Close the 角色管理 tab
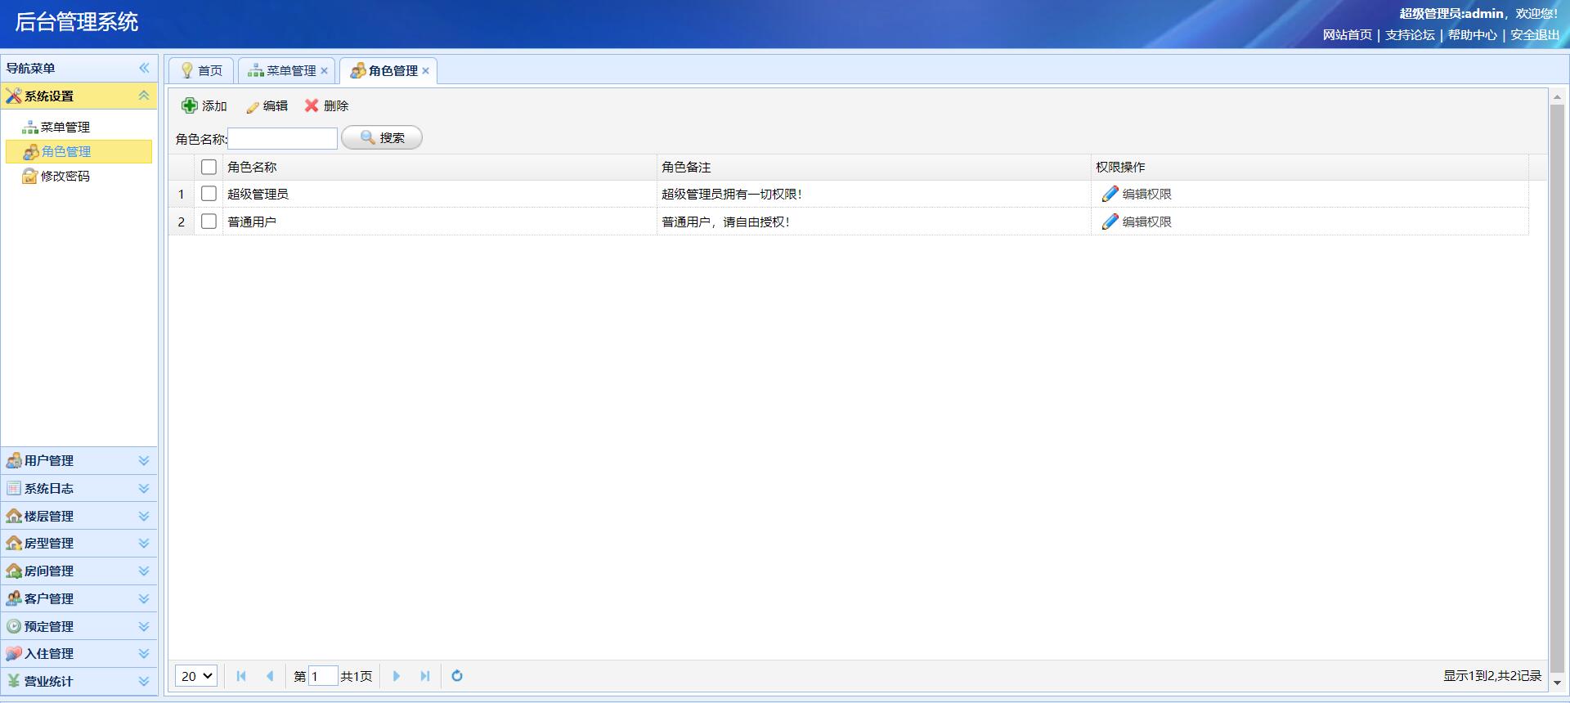Viewport: 1570px width, 703px height. tap(426, 71)
